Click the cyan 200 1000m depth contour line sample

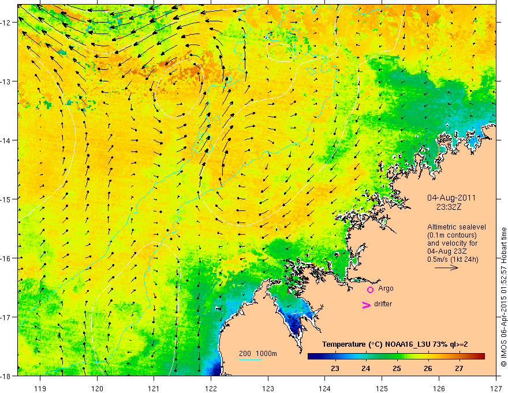(x=251, y=359)
